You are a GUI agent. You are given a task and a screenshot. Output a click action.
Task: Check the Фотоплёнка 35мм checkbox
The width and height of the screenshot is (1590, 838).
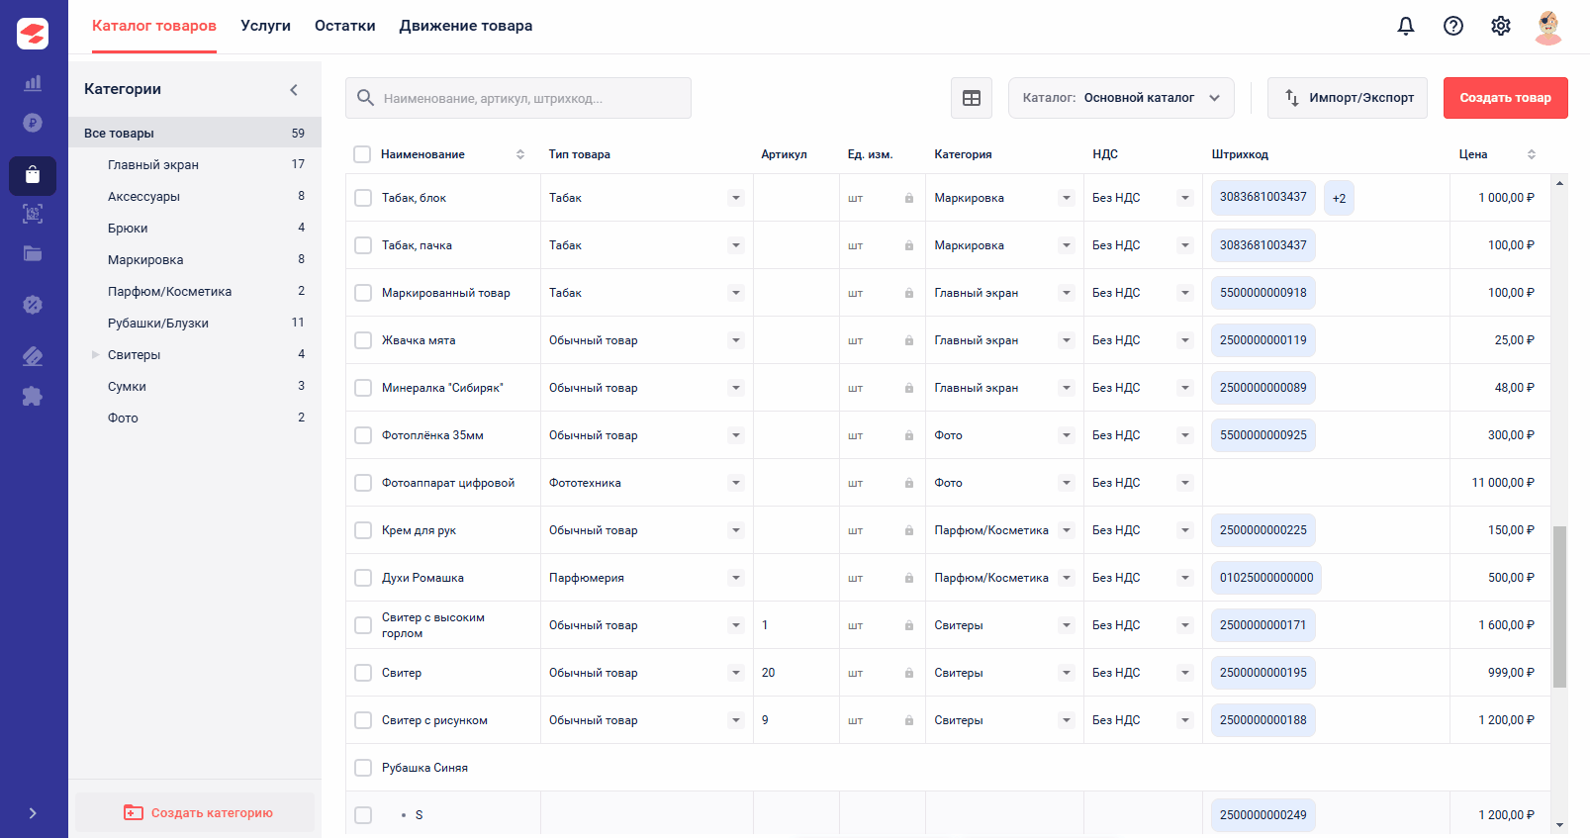(x=363, y=435)
